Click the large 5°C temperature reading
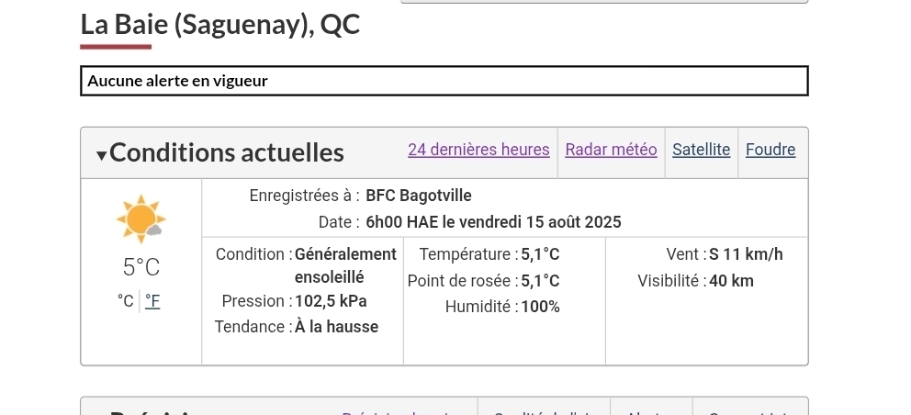911x415 pixels. [141, 267]
